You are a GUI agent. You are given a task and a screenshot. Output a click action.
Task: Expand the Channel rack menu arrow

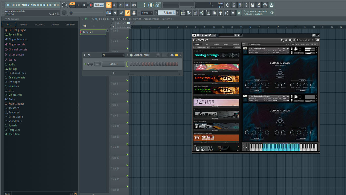[x=85, y=55]
